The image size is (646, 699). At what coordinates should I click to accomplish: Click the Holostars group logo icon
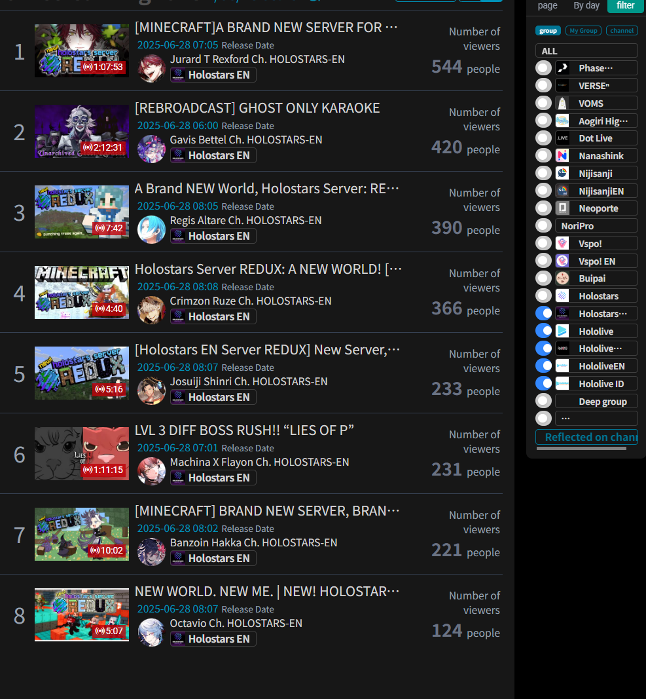click(x=562, y=295)
